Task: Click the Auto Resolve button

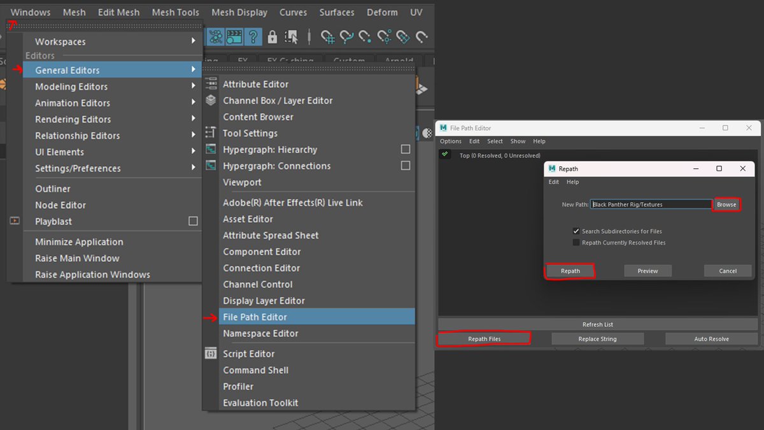Action: click(711, 339)
